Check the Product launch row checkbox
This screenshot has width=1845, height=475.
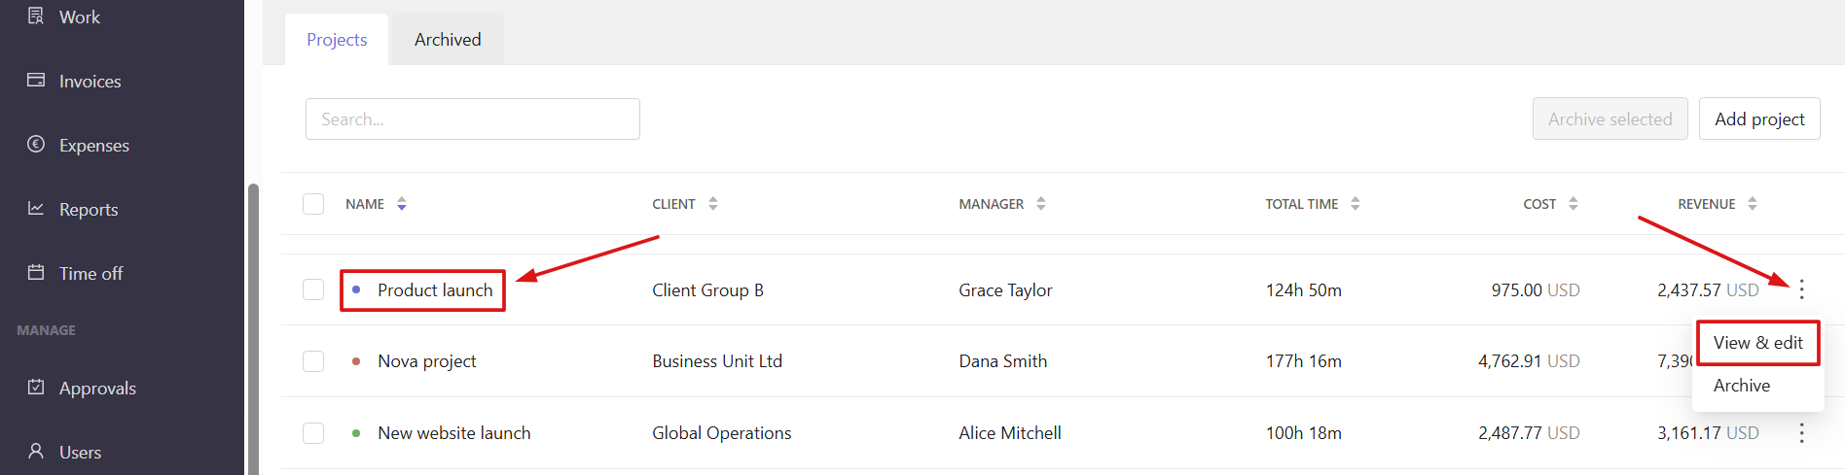click(x=313, y=289)
